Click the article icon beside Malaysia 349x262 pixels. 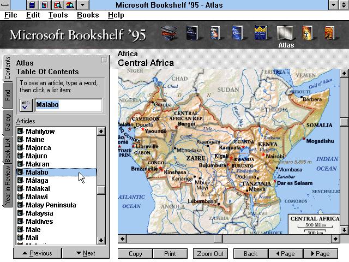click(20, 213)
